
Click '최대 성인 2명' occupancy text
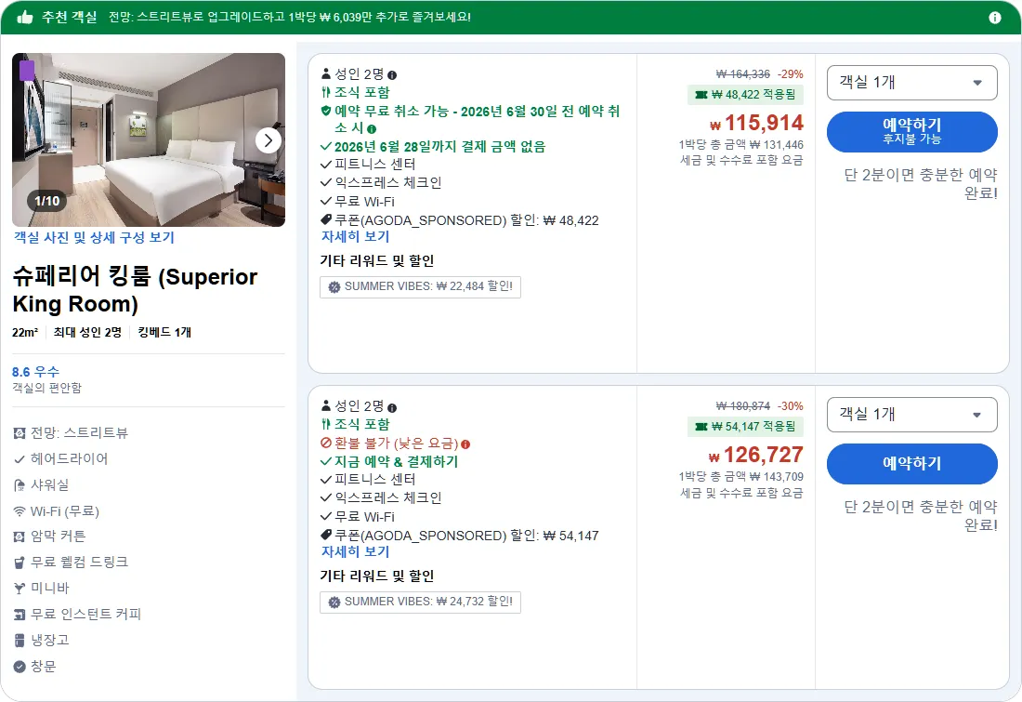click(x=87, y=332)
